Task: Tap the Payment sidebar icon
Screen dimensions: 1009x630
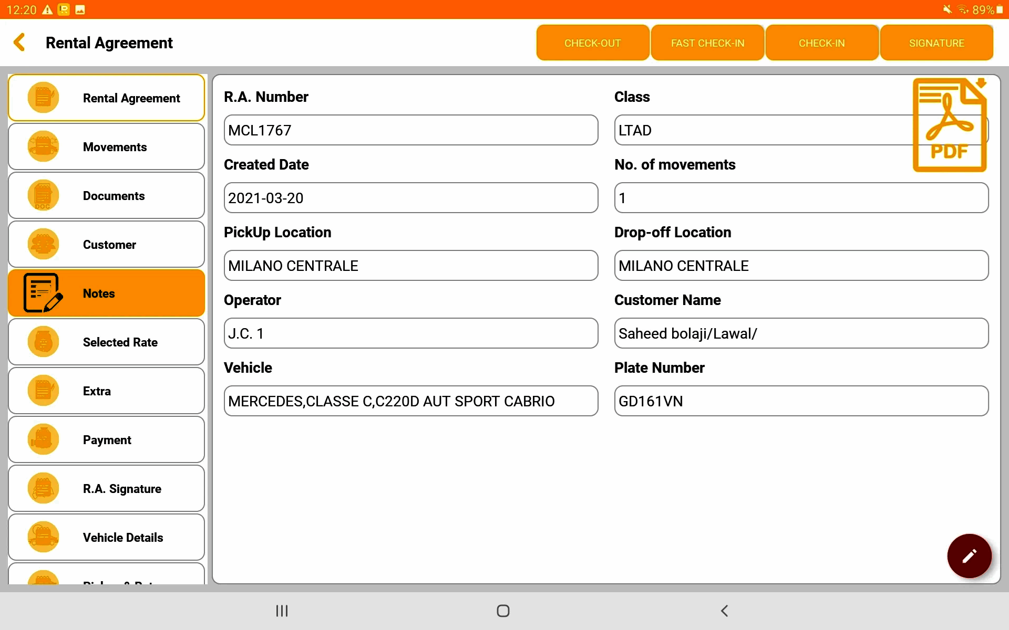Action: tap(43, 439)
